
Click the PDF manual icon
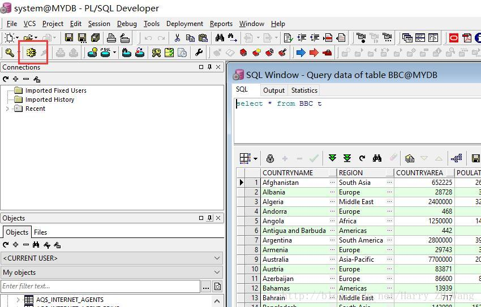(x=467, y=38)
